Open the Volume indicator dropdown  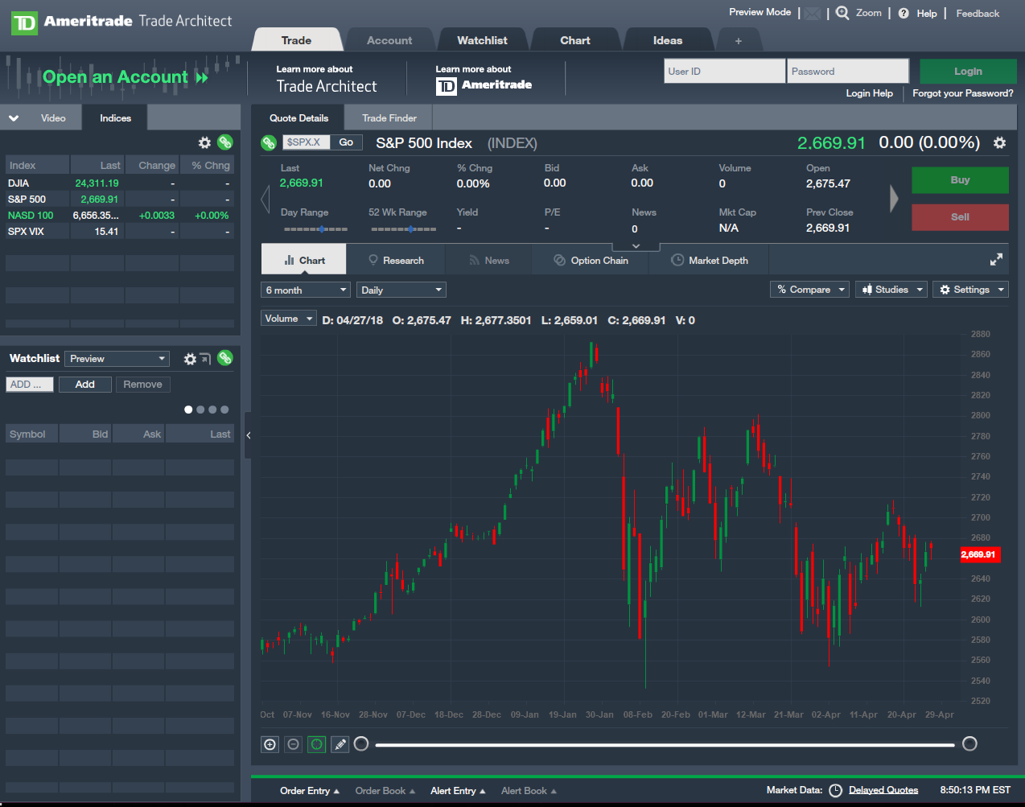point(289,319)
